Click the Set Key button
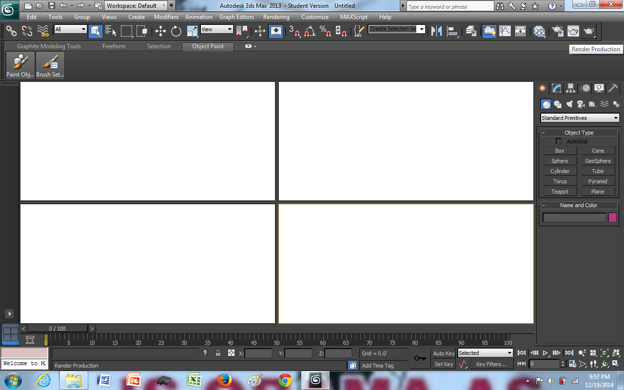Screen dimensions: 624x390 (x=444, y=364)
